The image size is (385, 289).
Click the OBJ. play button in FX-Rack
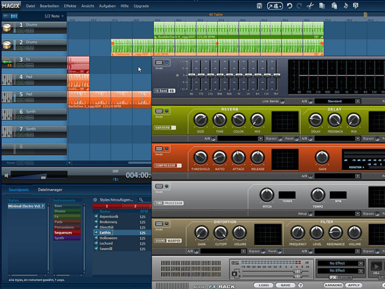click(376, 266)
